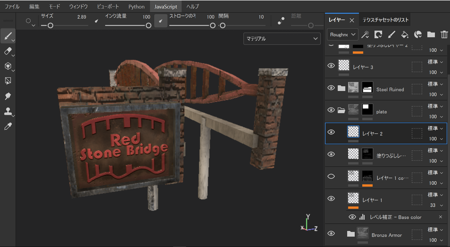The width and height of the screenshot is (450, 247).
Task: Select the Eraser tool
Action: (x=7, y=51)
